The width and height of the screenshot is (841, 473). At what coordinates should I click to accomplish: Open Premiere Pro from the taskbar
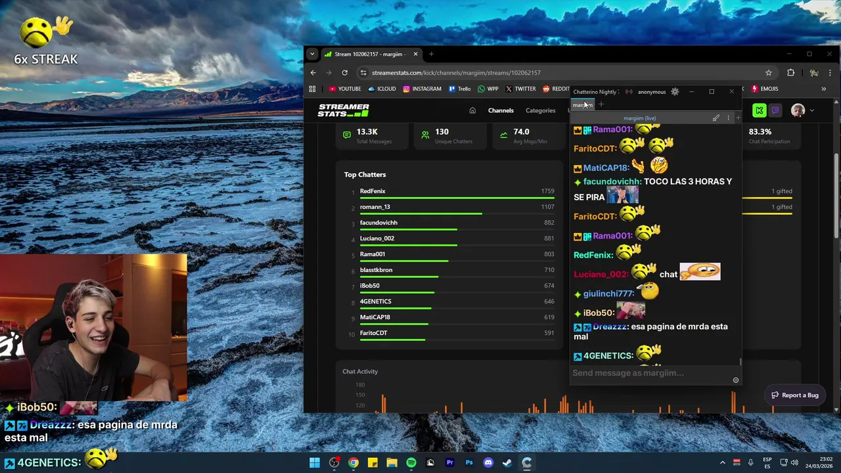(450, 462)
